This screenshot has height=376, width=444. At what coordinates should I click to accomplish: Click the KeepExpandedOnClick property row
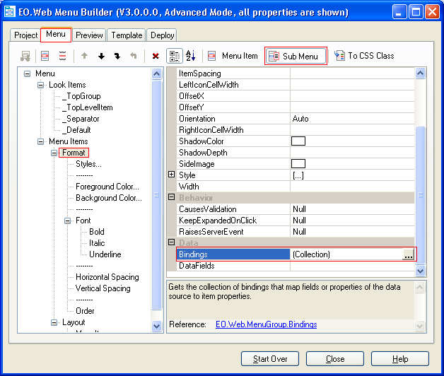pyautogui.click(x=296, y=221)
